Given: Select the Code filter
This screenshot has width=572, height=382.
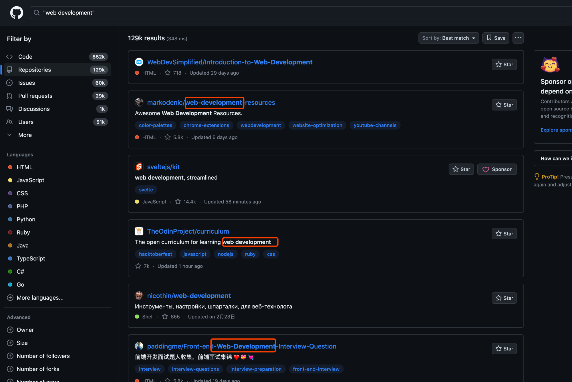Looking at the screenshot, I should tap(57, 57).
